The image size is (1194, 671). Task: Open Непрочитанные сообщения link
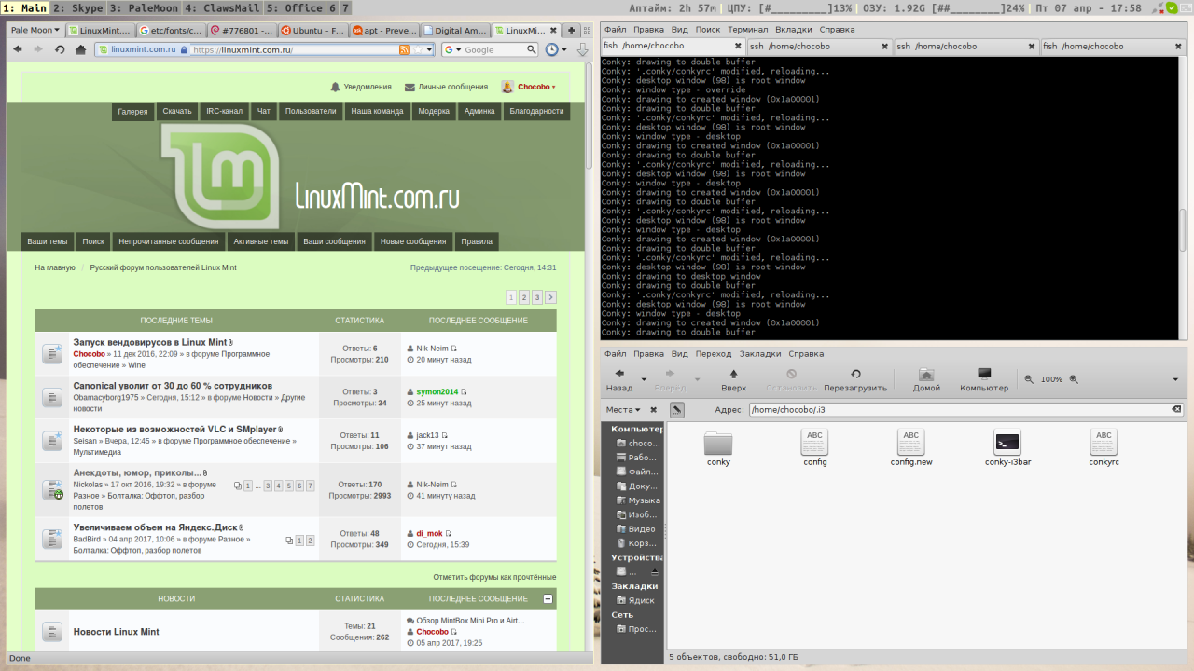[168, 241]
